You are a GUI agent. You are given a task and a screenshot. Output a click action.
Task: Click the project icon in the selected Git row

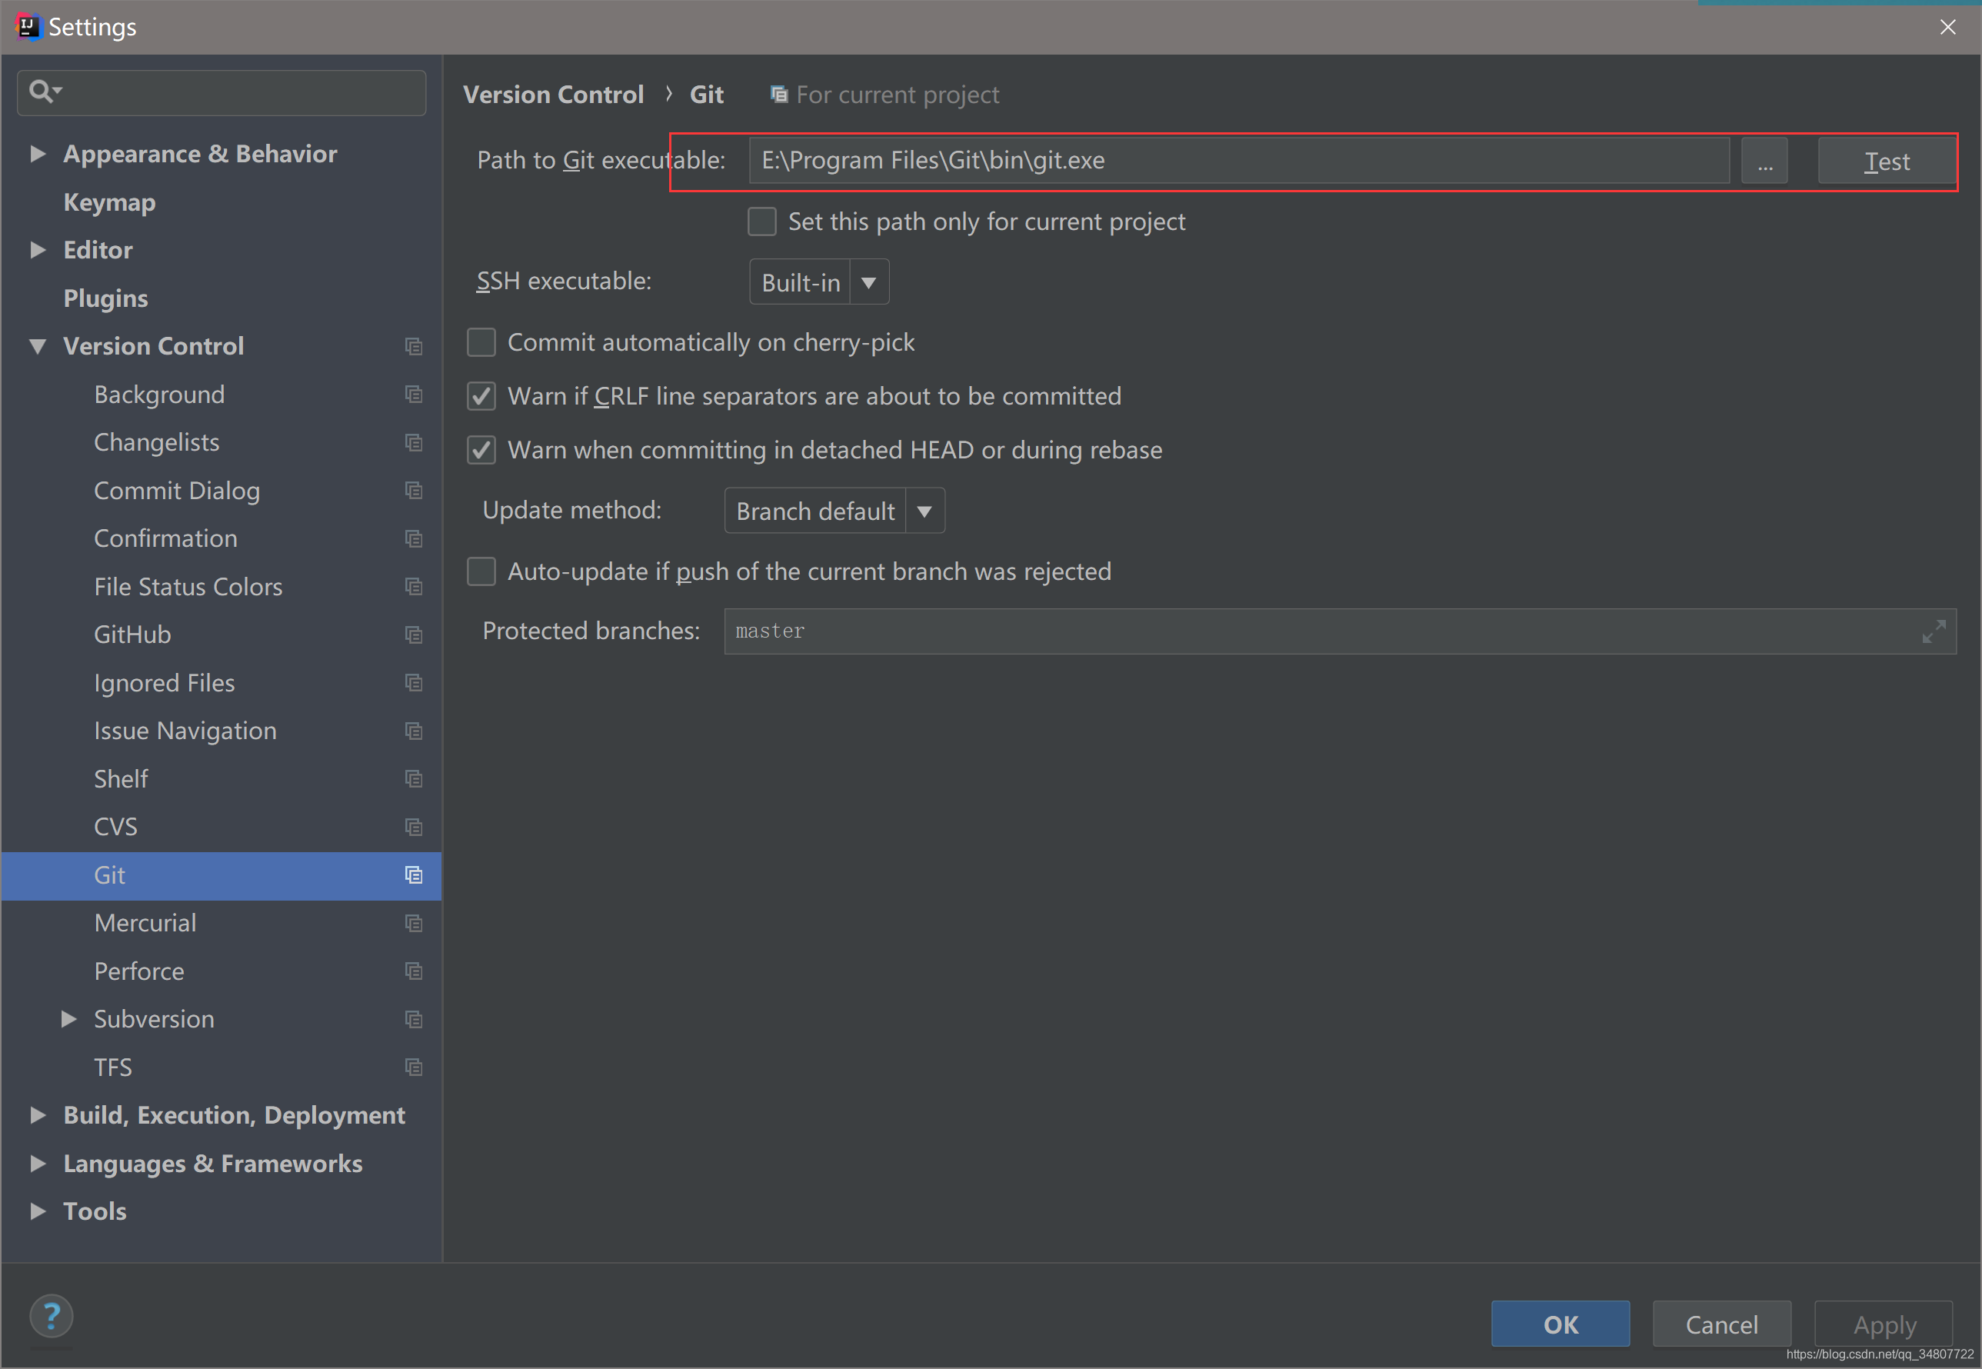[x=413, y=875]
